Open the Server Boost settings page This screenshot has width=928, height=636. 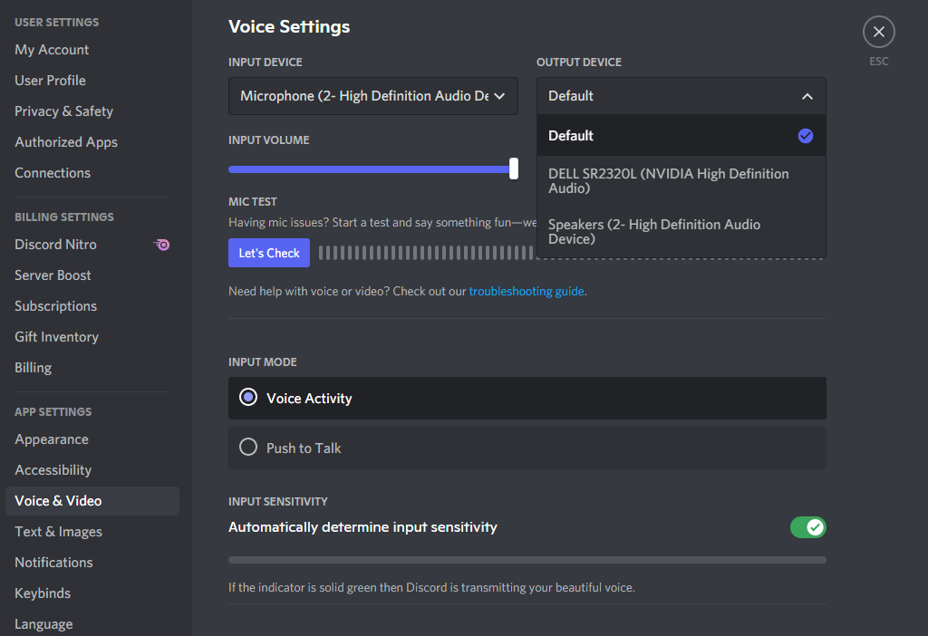(53, 275)
